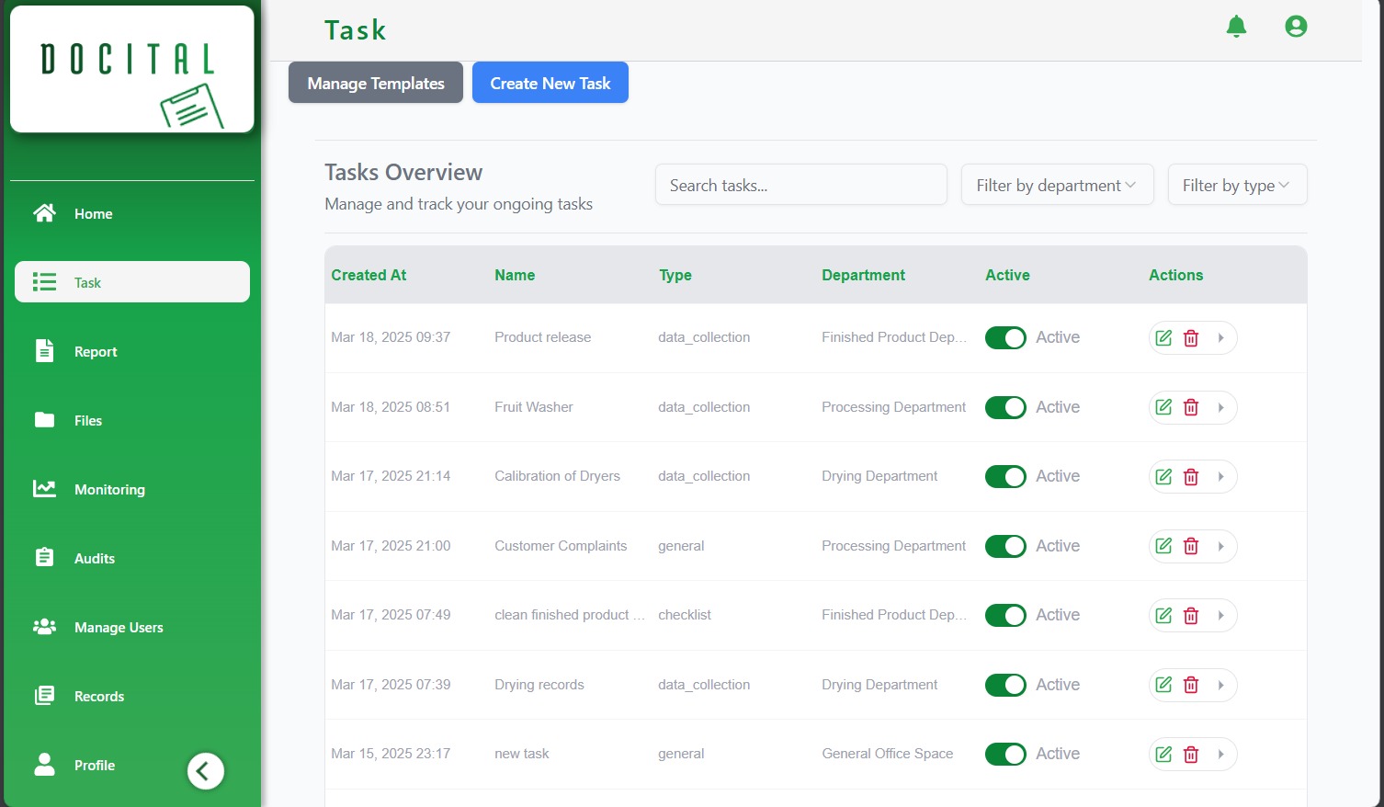Click the 'checklist' type cell
The image size is (1384, 807).
(x=685, y=615)
